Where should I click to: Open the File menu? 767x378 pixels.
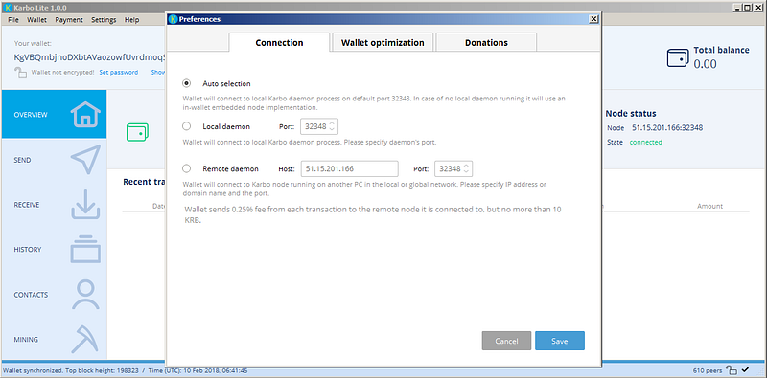(x=13, y=20)
